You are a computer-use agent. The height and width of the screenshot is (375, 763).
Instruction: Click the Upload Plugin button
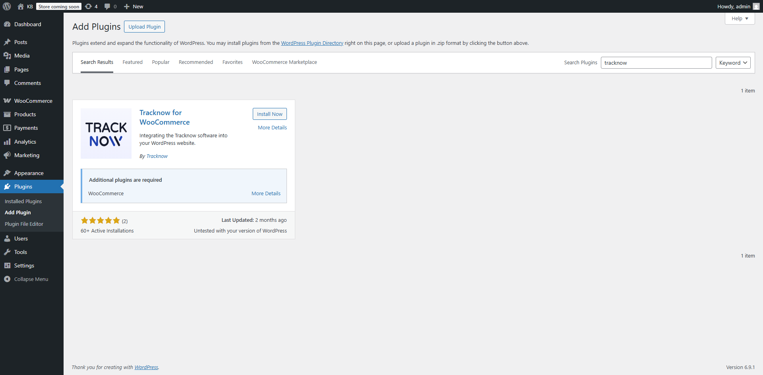pyautogui.click(x=144, y=27)
